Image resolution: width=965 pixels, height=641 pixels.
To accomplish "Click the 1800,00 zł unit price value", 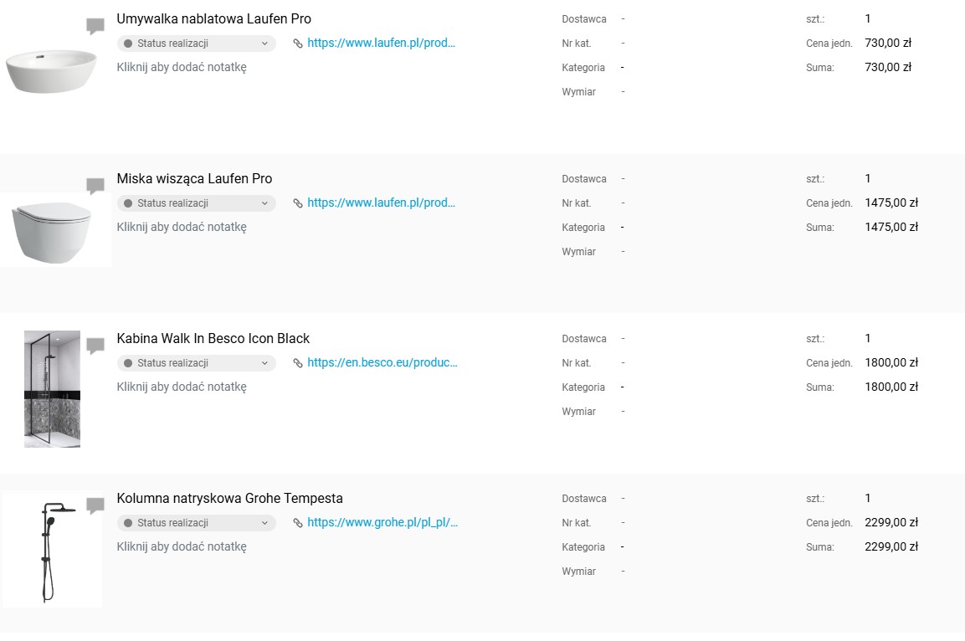I will (891, 363).
